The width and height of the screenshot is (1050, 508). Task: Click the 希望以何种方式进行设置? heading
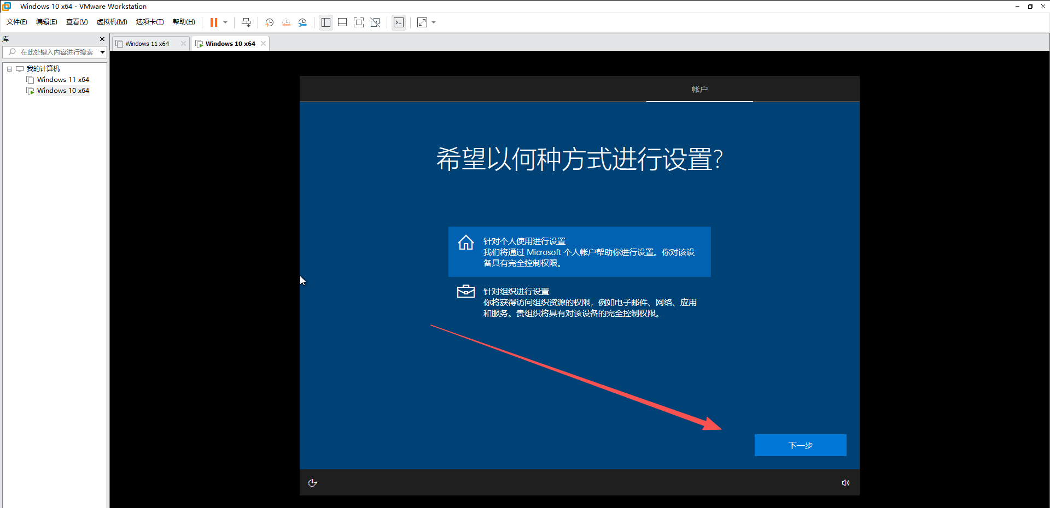pyautogui.click(x=580, y=160)
